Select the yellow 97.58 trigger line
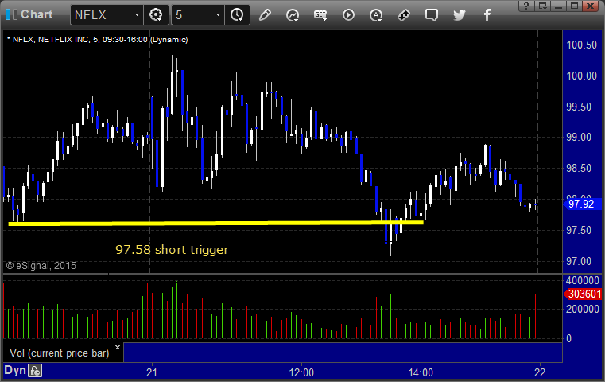Image resolution: width=605 pixels, height=382 pixels. [215, 224]
